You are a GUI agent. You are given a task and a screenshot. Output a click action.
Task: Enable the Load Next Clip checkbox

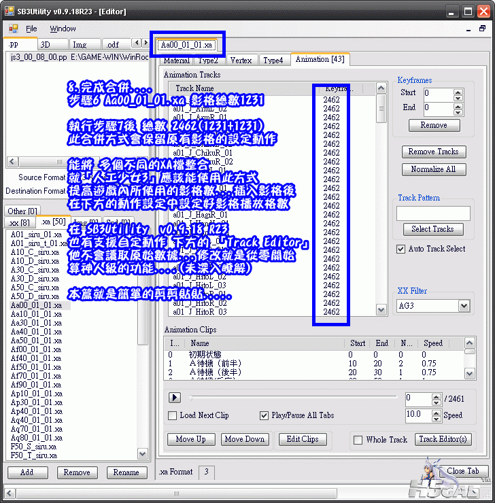(173, 416)
